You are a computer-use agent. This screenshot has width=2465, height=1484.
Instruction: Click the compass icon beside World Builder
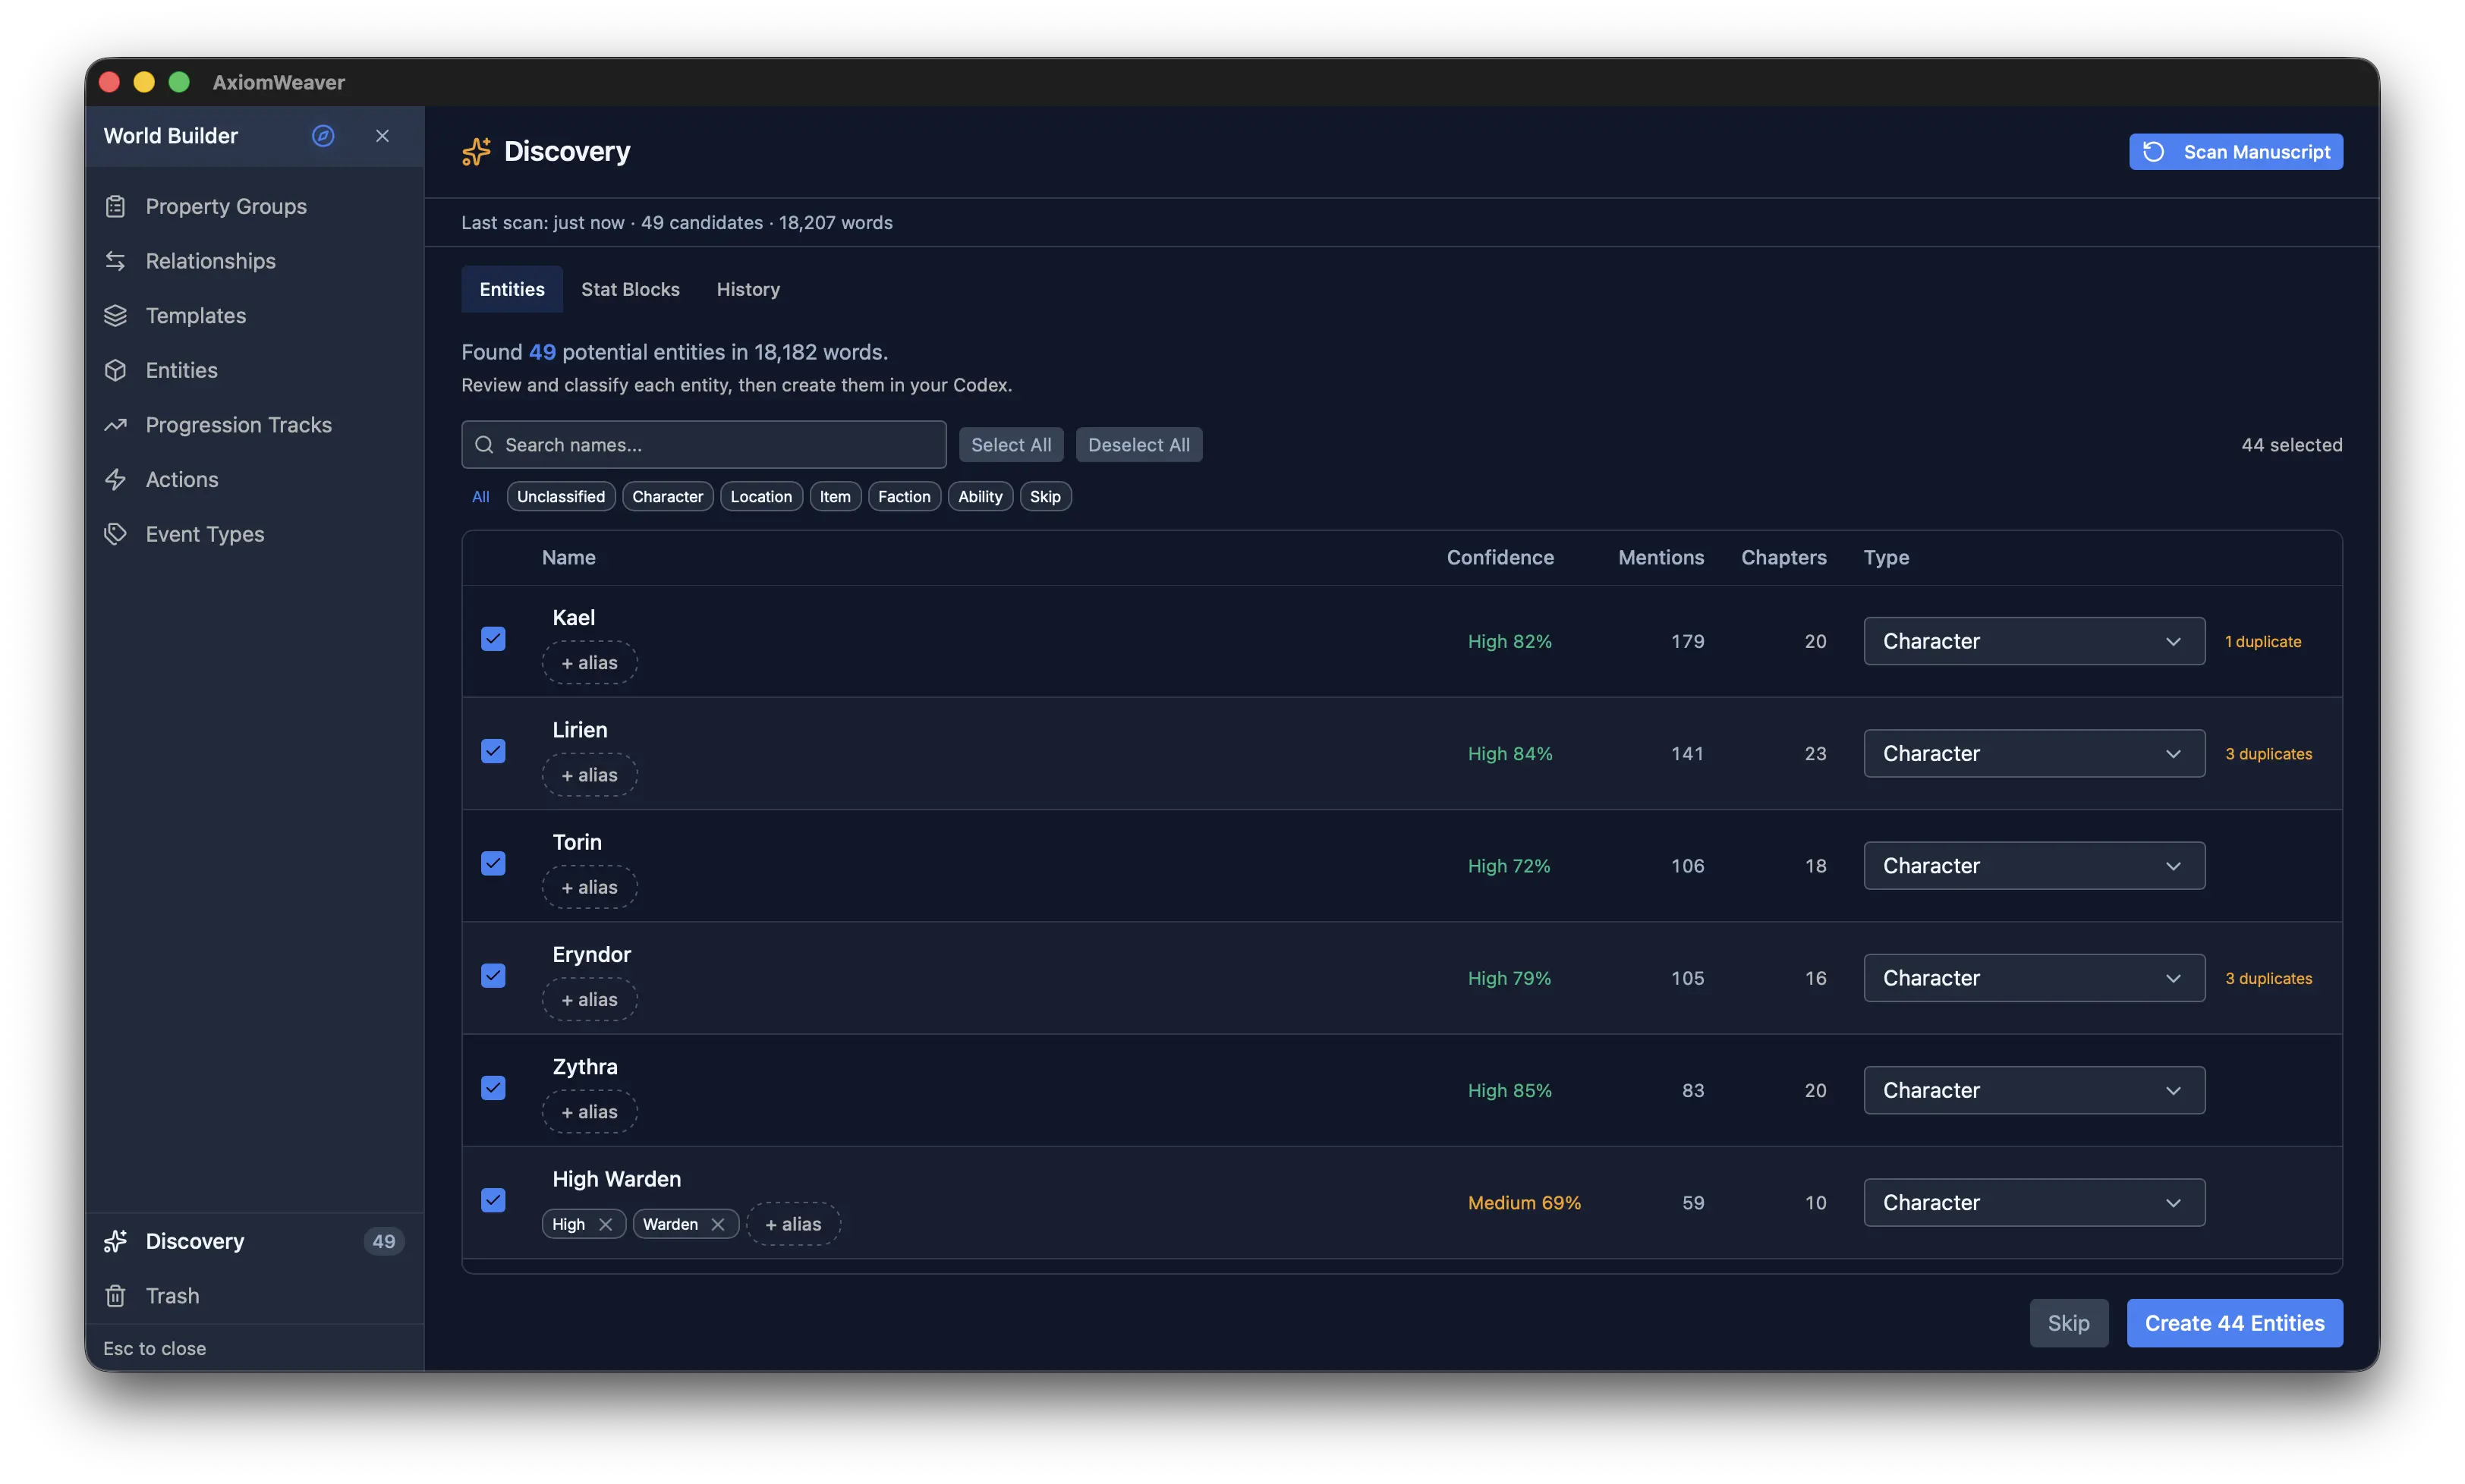322,136
